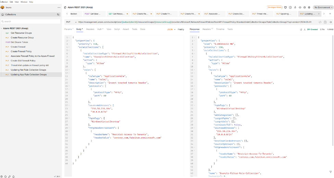Click the eye icon in top toolbar
The width and height of the screenshot is (334, 178).
coord(300,8)
